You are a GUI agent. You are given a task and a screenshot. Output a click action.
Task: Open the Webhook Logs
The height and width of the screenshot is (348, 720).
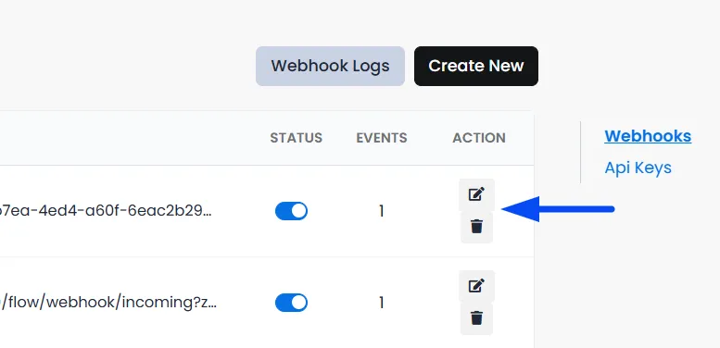click(330, 66)
